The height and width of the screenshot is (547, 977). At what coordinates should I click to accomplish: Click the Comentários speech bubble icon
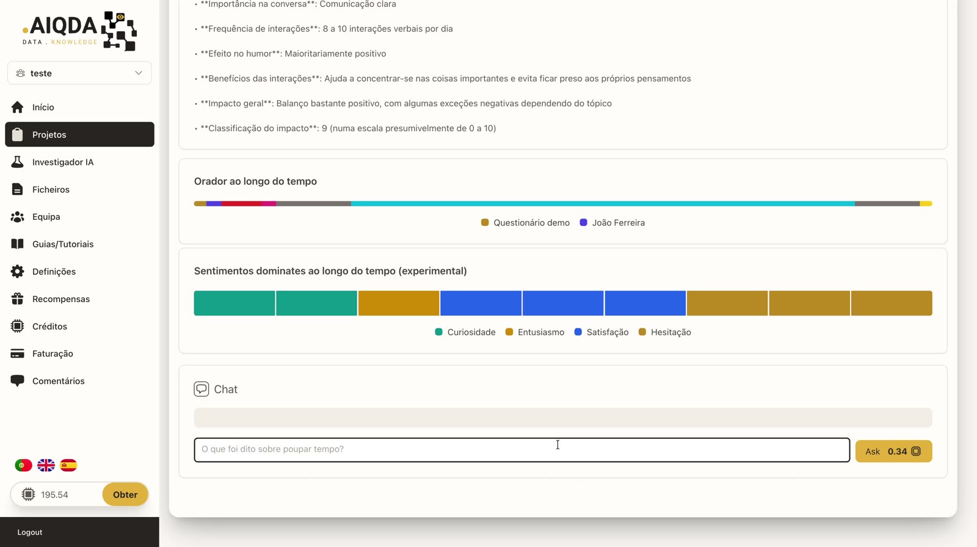(x=17, y=381)
